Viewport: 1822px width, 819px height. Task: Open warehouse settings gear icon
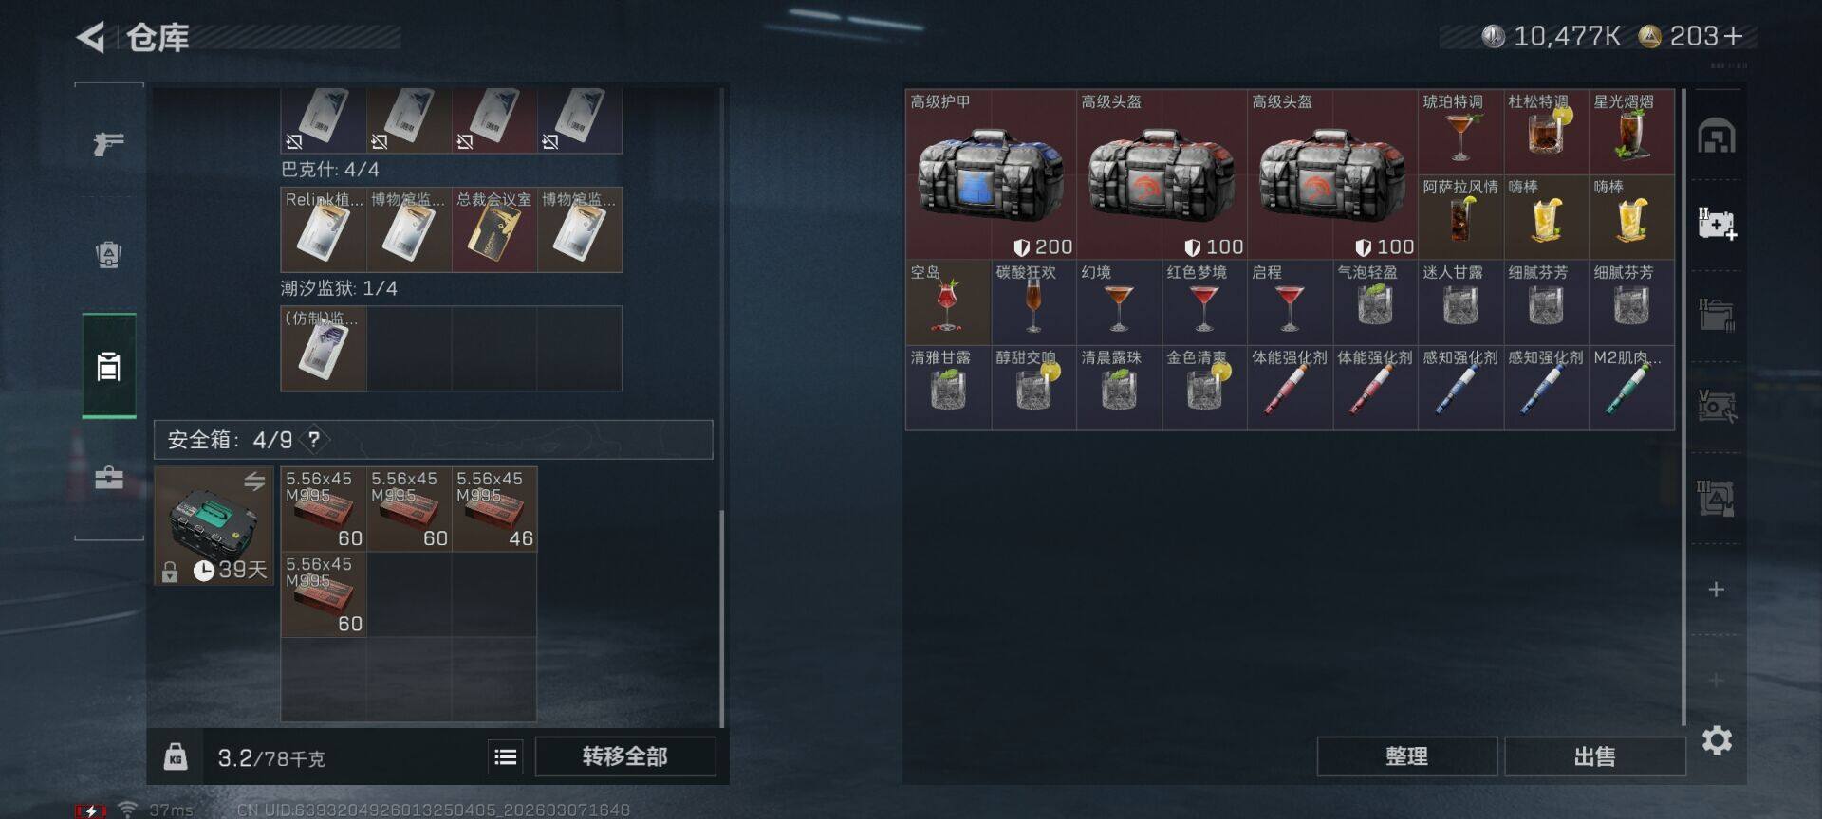click(x=1717, y=740)
